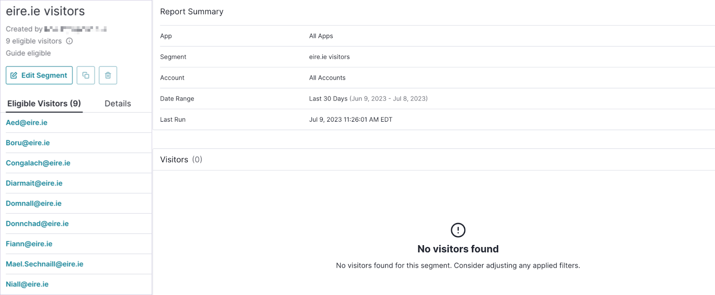
Task: Click the delete segment trash icon
Action: (x=108, y=75)
